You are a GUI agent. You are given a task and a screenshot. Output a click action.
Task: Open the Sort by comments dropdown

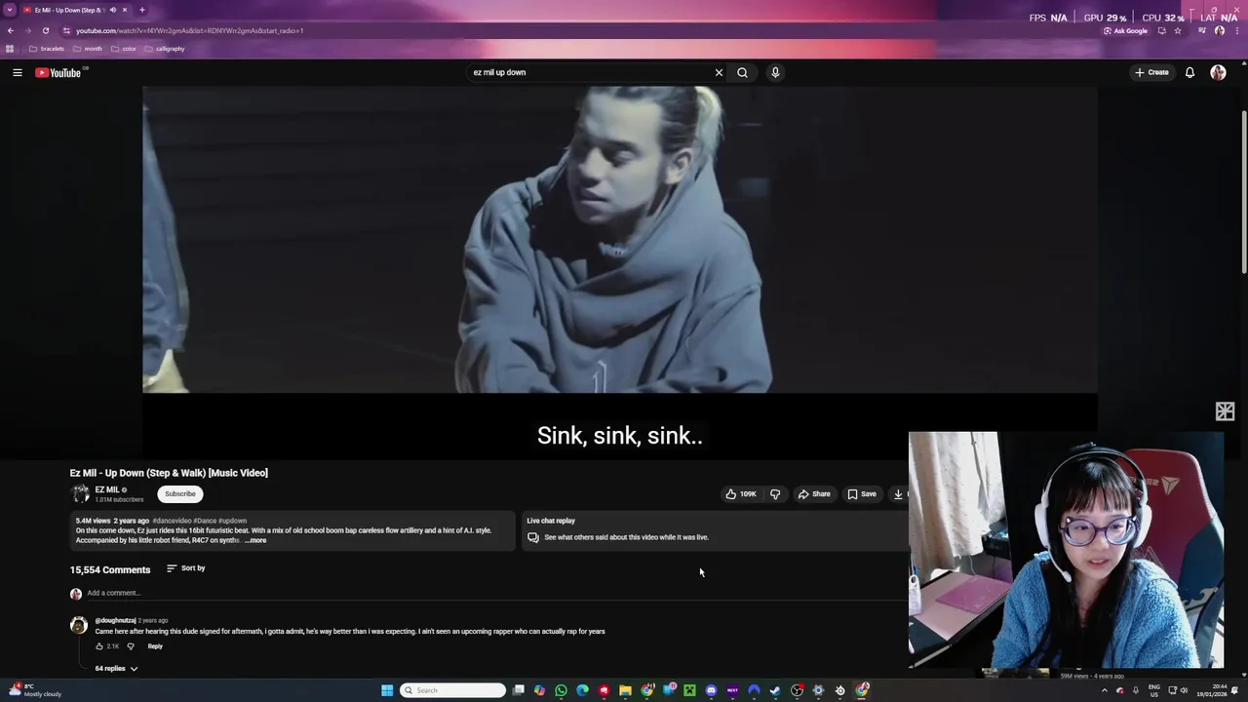pyautogui.click(x=185, y=568)
